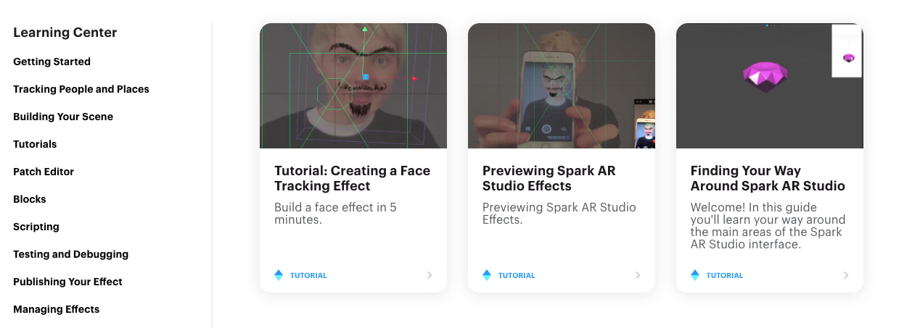Click chevron arrow on Finding Your Way card
This screenshot has height=328, width=920.
click(x=846, y=275)
